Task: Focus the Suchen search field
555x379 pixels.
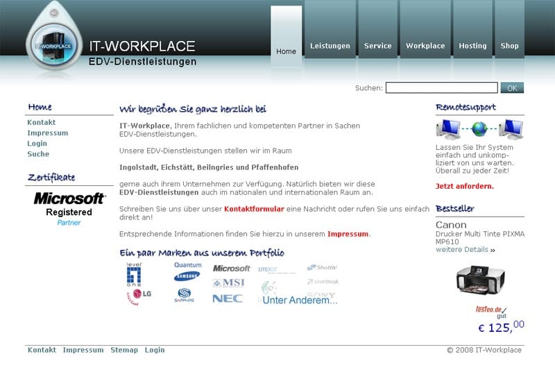Action: coord(441,87)
